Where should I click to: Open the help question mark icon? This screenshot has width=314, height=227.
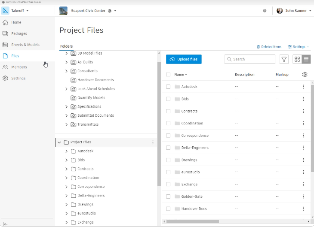tap(265, 11)
